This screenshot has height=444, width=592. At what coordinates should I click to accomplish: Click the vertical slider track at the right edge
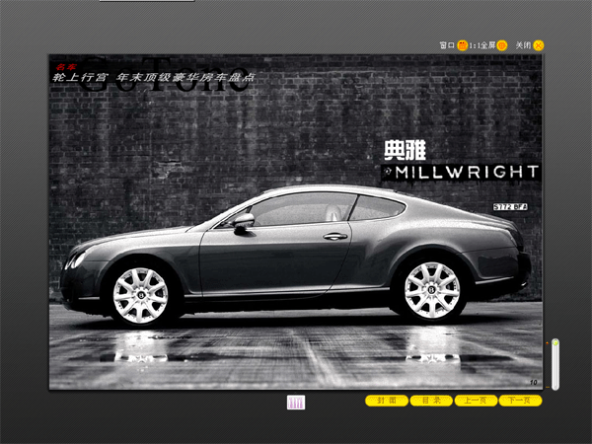(x=555, y=365)
